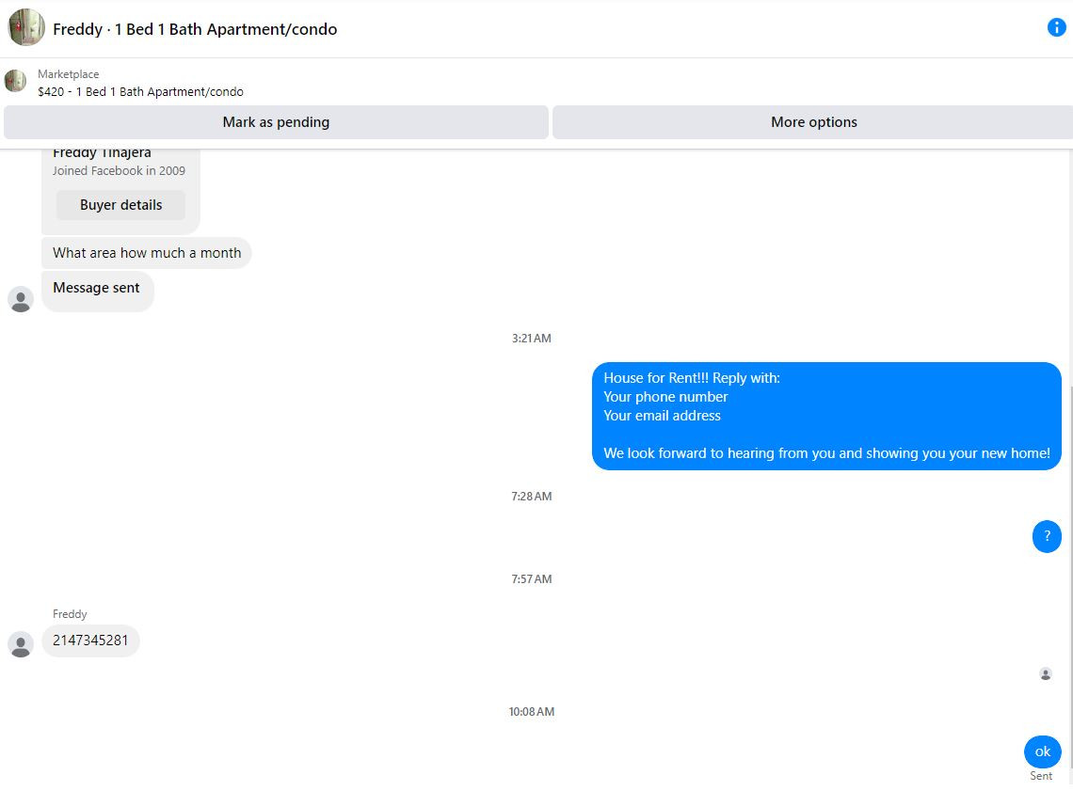Click Freddy's profile picture in header

(26, 27)
